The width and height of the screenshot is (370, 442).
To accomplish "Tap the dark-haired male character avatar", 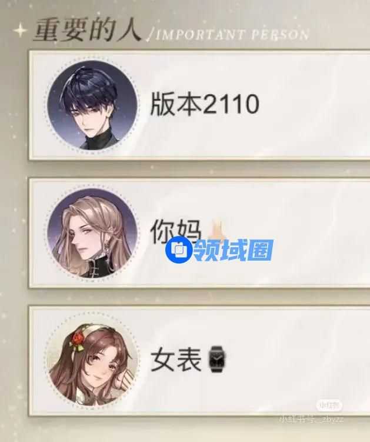I will tap(92, 105).
